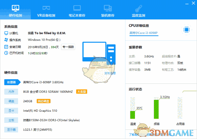Screen dimensions: 197x139
Task: Select the 处理器 processor category
Action: 12,82
